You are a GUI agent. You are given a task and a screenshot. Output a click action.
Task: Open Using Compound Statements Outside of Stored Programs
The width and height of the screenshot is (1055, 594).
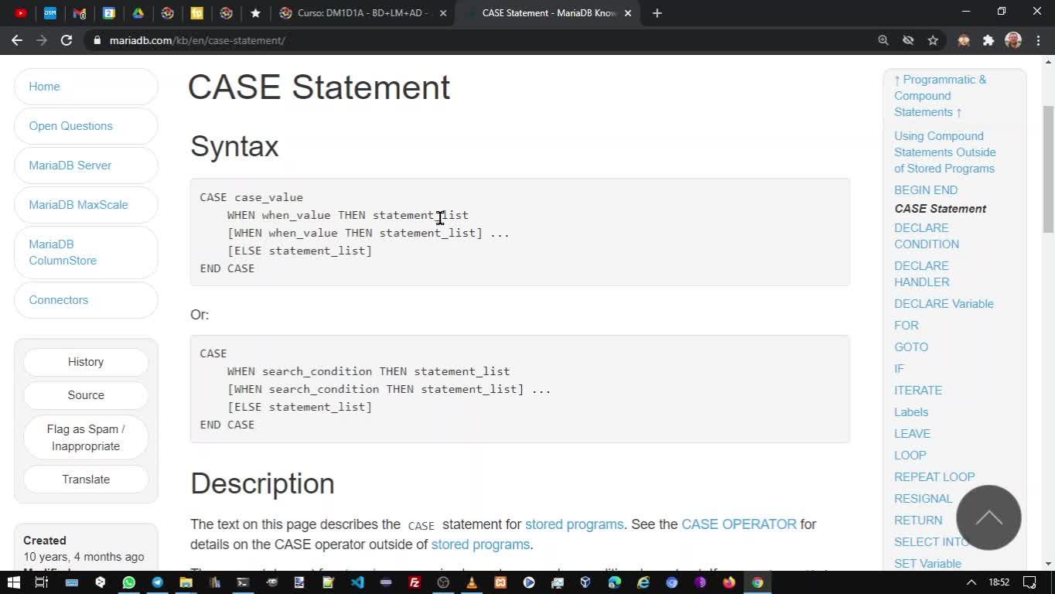(x=944, y=152)
